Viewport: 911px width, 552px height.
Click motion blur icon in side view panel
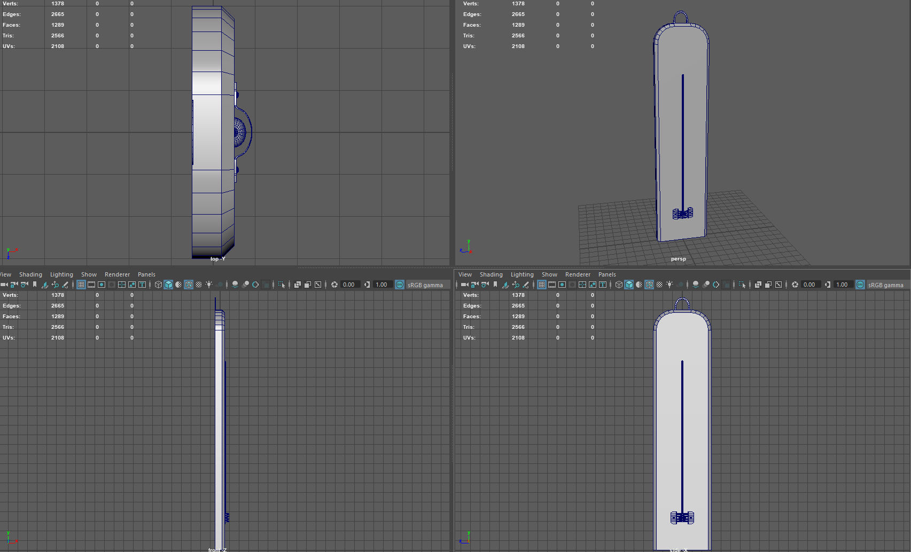pyautogui.click(x=706, y=285)
